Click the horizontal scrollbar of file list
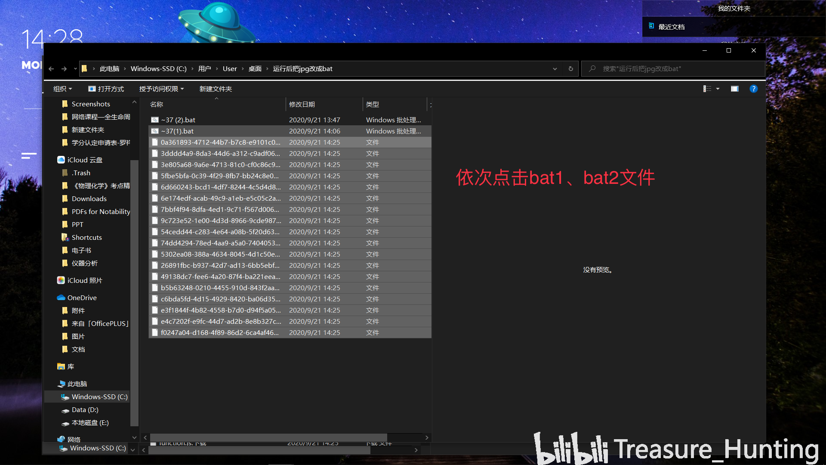826x465 pixels. coord(268,437)
